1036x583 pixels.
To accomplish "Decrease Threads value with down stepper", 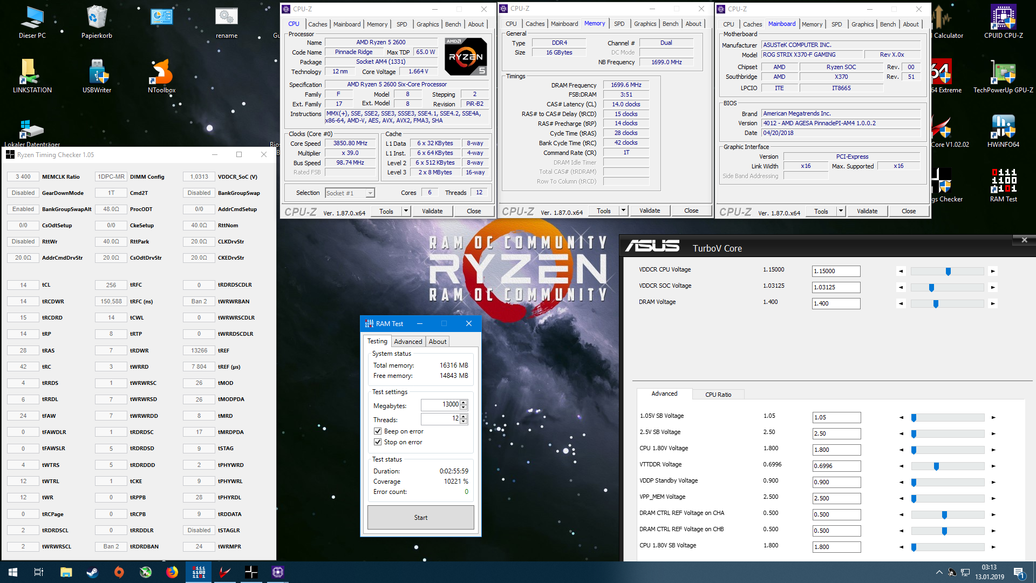I will point(464,422).
